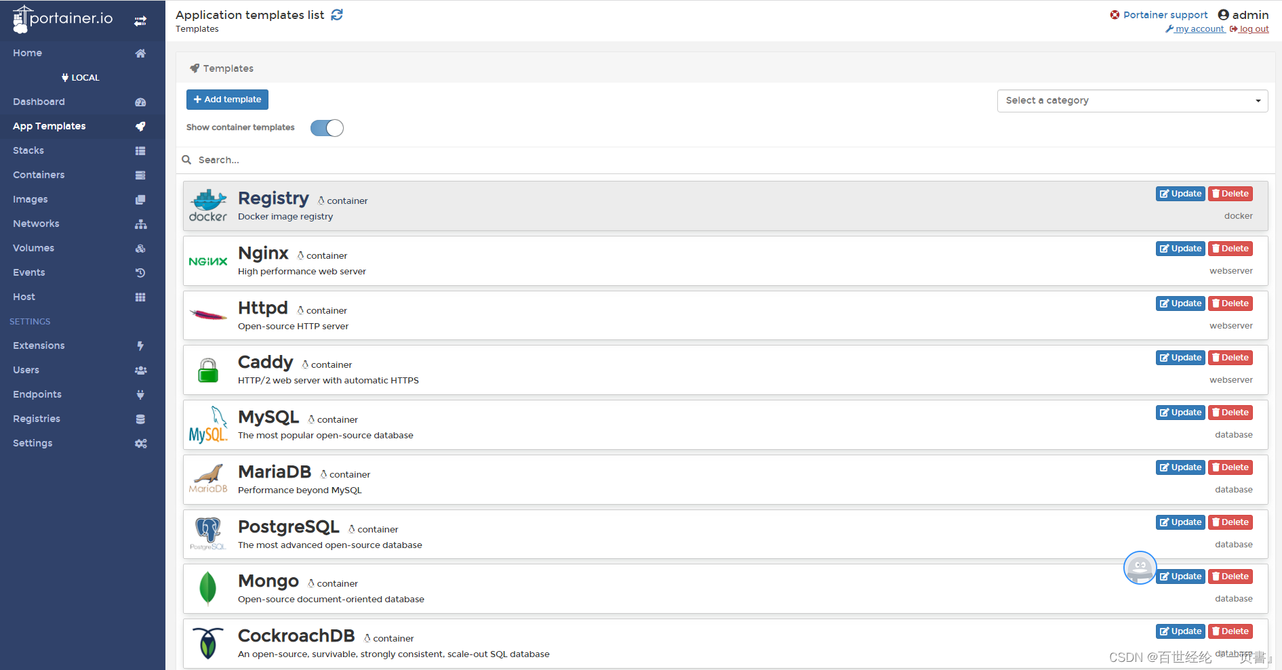This screenshot has width=1282, height=670.
Task: Click the MySQL dolphin logo
Action: pyautogui.click(x=208, y=425)
